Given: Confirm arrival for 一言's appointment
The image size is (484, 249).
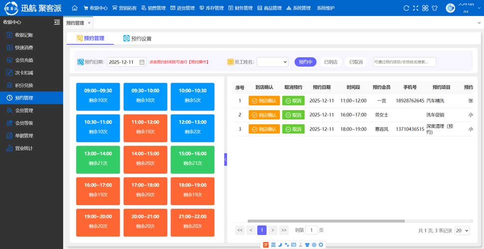Looking at the screenshot, I should tap(264, 101).
